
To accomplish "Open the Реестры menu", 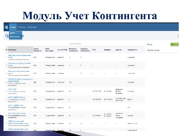I will (x=13, y=27).
